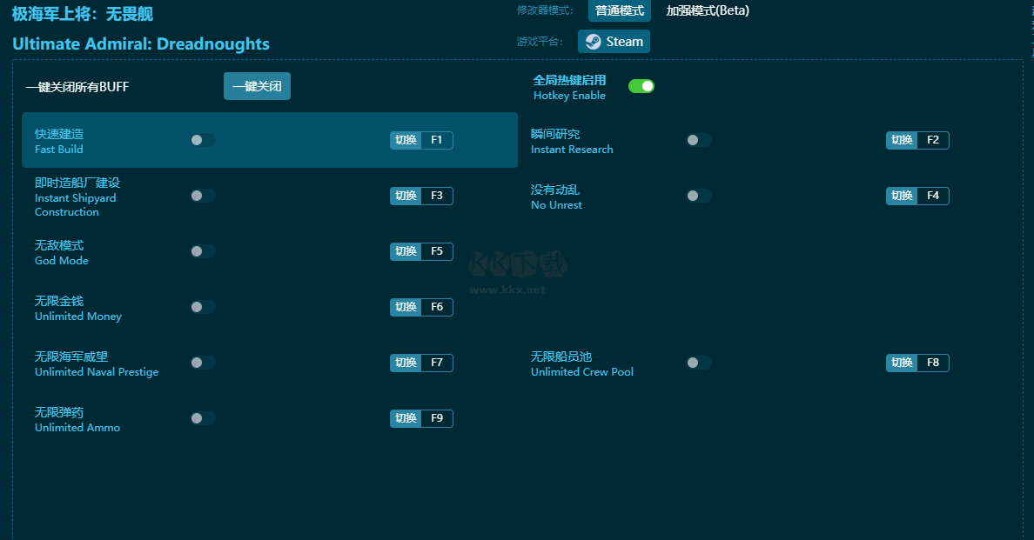Click the 切换 button for F7 hotkey

point(406,363)
